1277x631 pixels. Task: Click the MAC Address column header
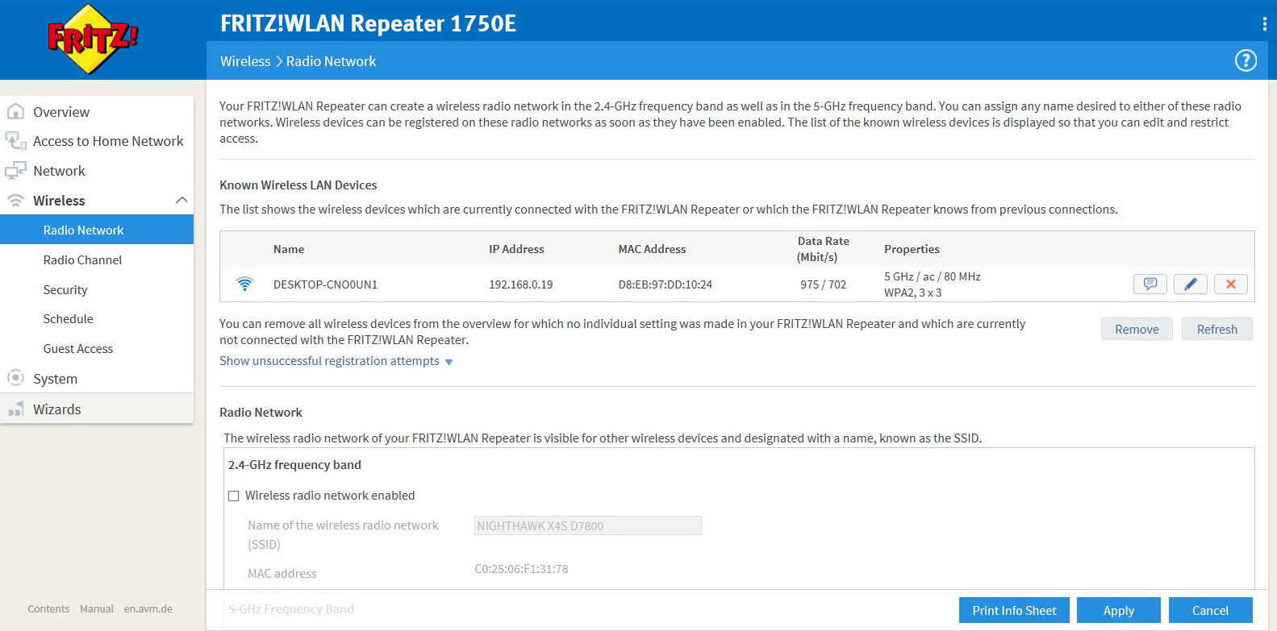[x=652, y=249]
